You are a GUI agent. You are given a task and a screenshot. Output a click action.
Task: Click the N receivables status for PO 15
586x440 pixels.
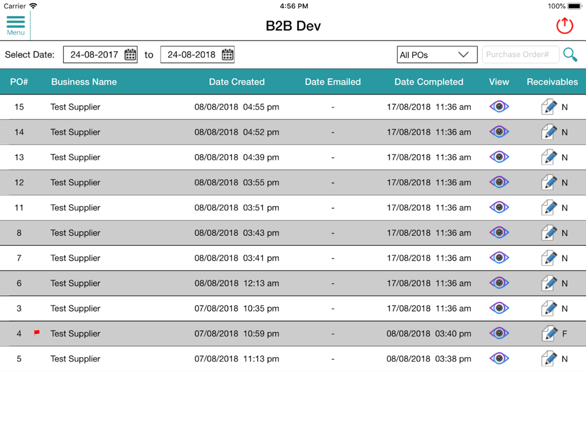pyautogui.click(x=564, y=107)
